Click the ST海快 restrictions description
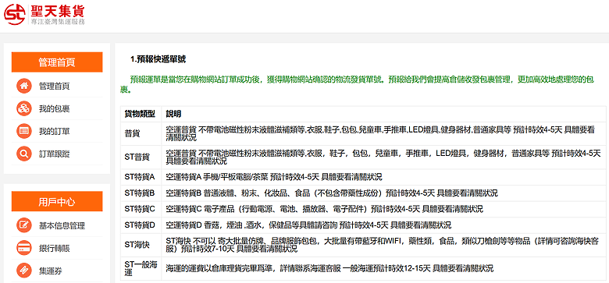Image resolution: width=609 pixels, height=283 pixels. pos(381,245)
